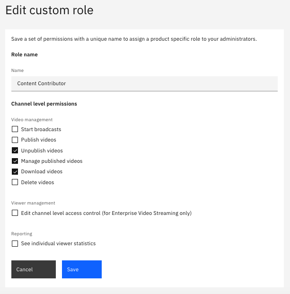This screenshot has height=294, width=290.
Task: Click the Channel level permissions heading
Action: tap(44, 104)
